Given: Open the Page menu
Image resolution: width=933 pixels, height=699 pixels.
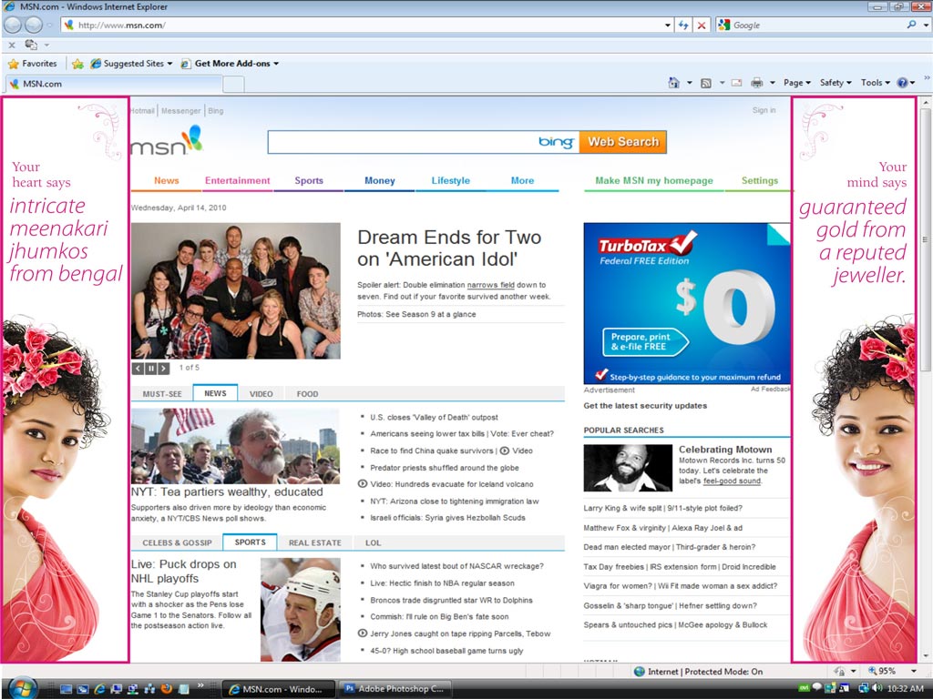Looking at the screenshot, I should [x=796, y=83].
